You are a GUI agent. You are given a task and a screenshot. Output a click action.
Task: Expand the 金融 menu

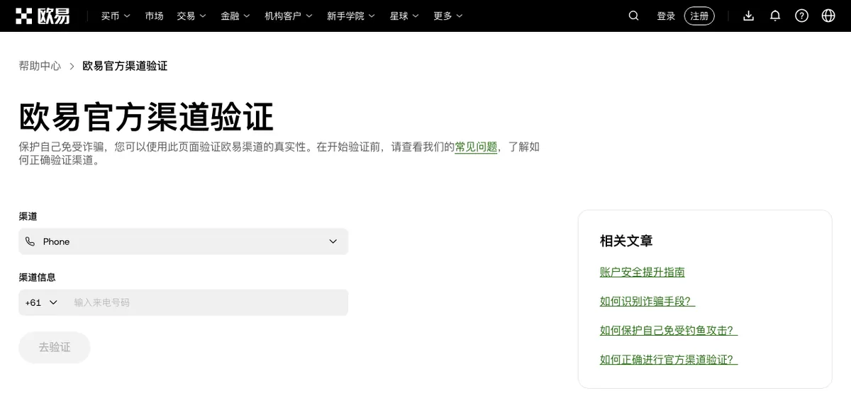coord(235,16)
